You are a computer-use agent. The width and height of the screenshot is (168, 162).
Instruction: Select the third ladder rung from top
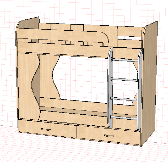[x=124, y=99]
